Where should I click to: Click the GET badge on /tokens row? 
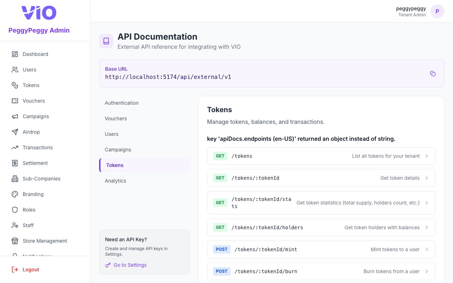click(220, 156)
